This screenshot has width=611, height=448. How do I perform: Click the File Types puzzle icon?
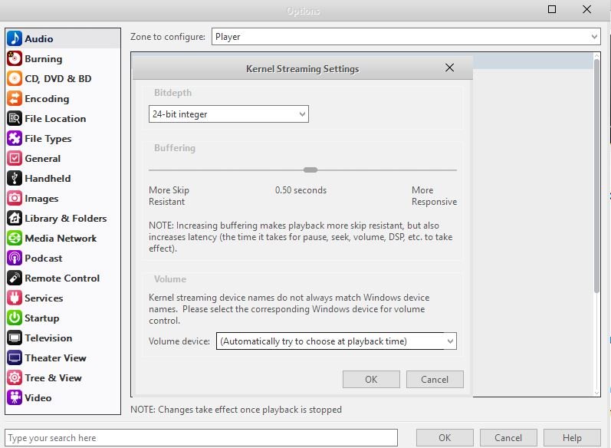click(x=14, y=139)
